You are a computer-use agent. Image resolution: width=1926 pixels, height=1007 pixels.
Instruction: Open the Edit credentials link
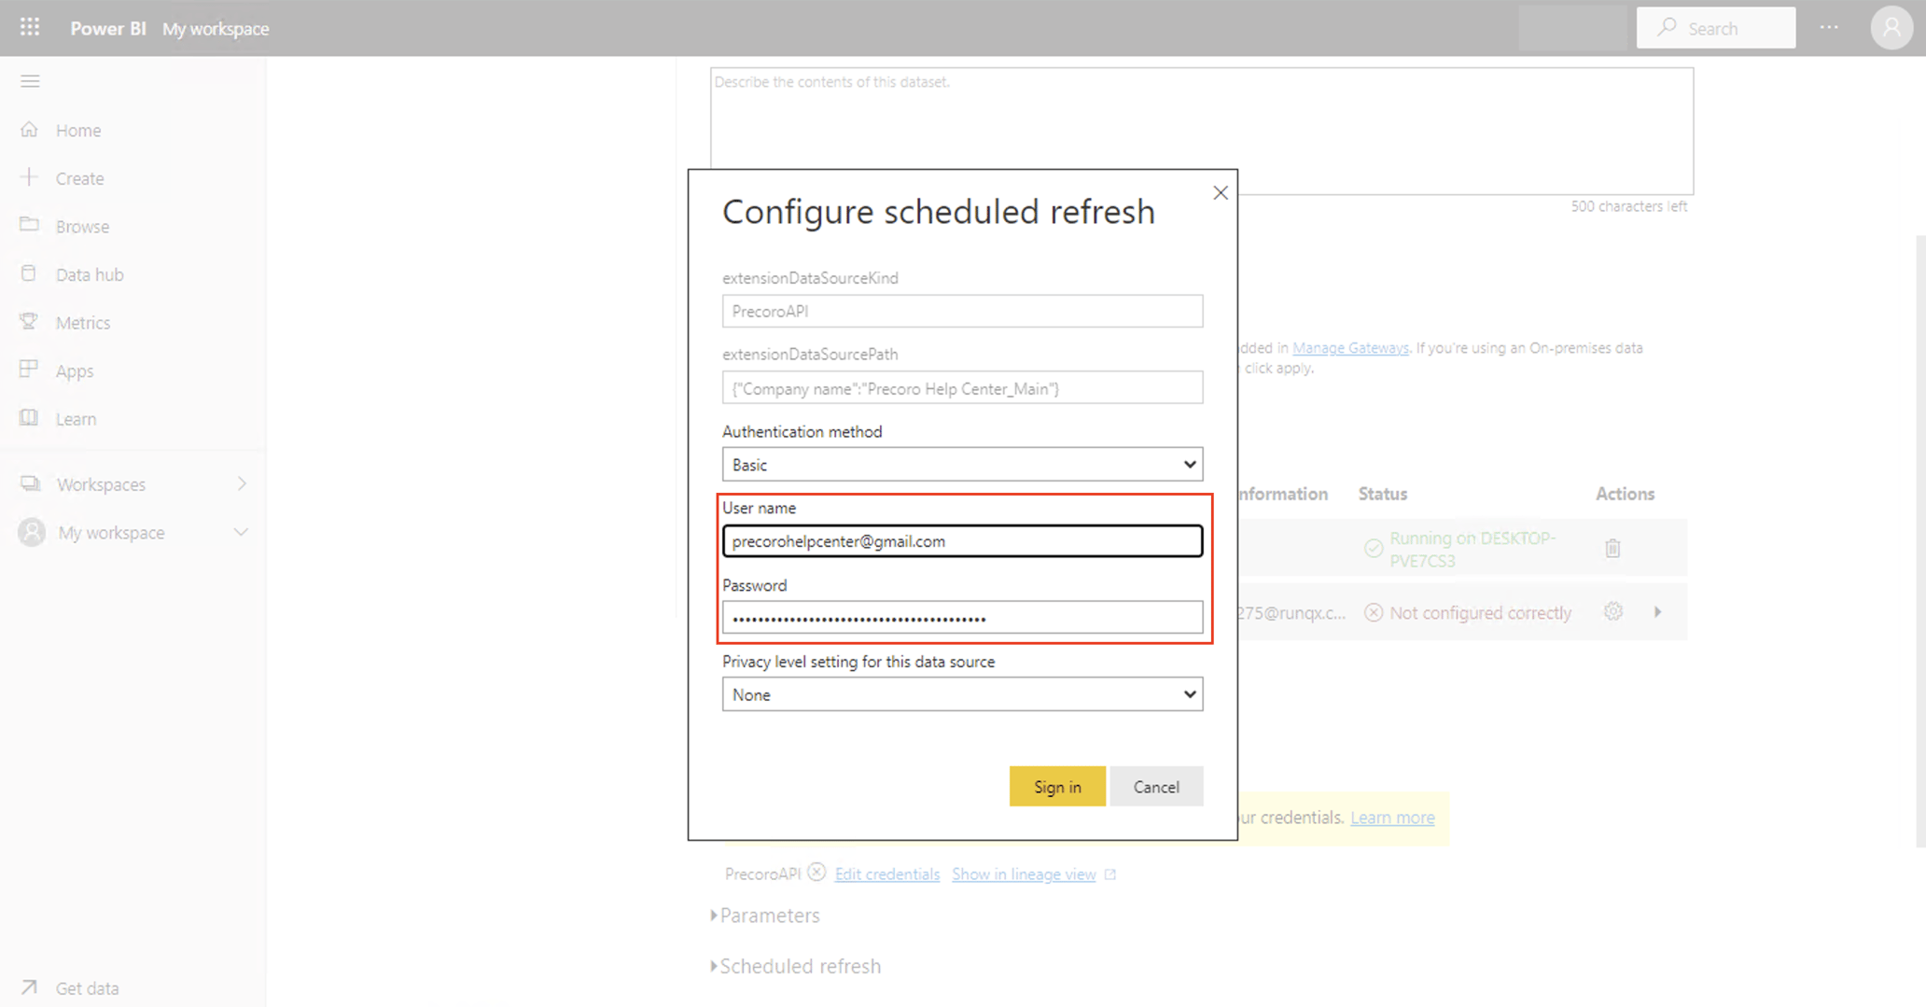tap(886, 874)
